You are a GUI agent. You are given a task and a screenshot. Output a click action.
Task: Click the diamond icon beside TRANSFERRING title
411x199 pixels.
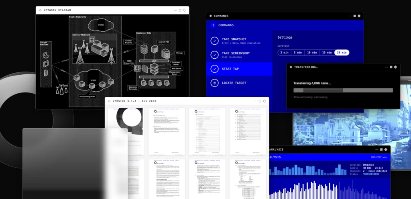pyautogui.click(x=291, y=67)
